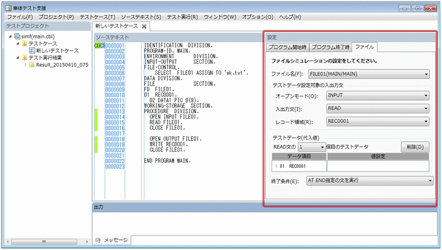
Task: Open the ソーステキスト(S) menu
Action: point(141,17)
